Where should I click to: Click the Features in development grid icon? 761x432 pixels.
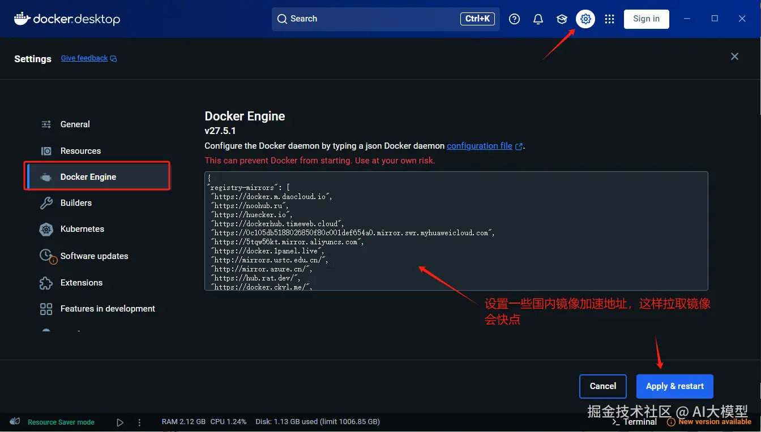tap(46, 309)
